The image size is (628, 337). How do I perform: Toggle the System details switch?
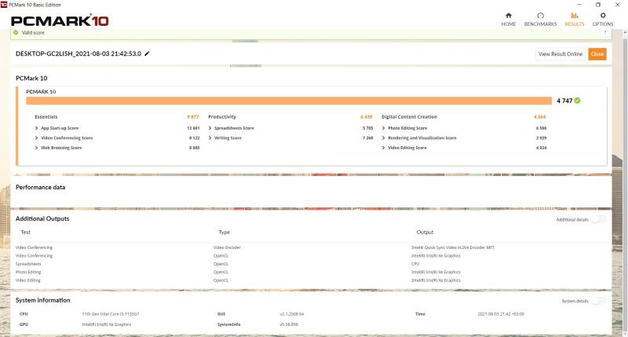coord(599,301)
